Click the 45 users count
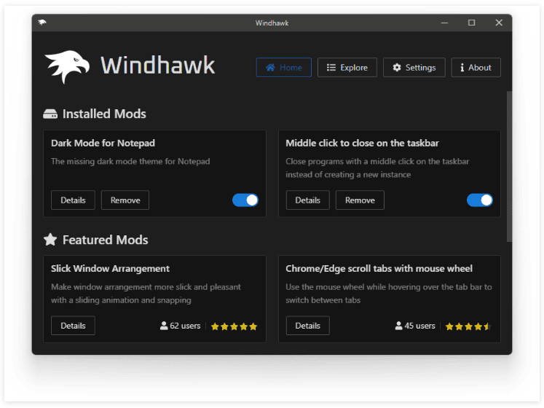 [419, 326]
